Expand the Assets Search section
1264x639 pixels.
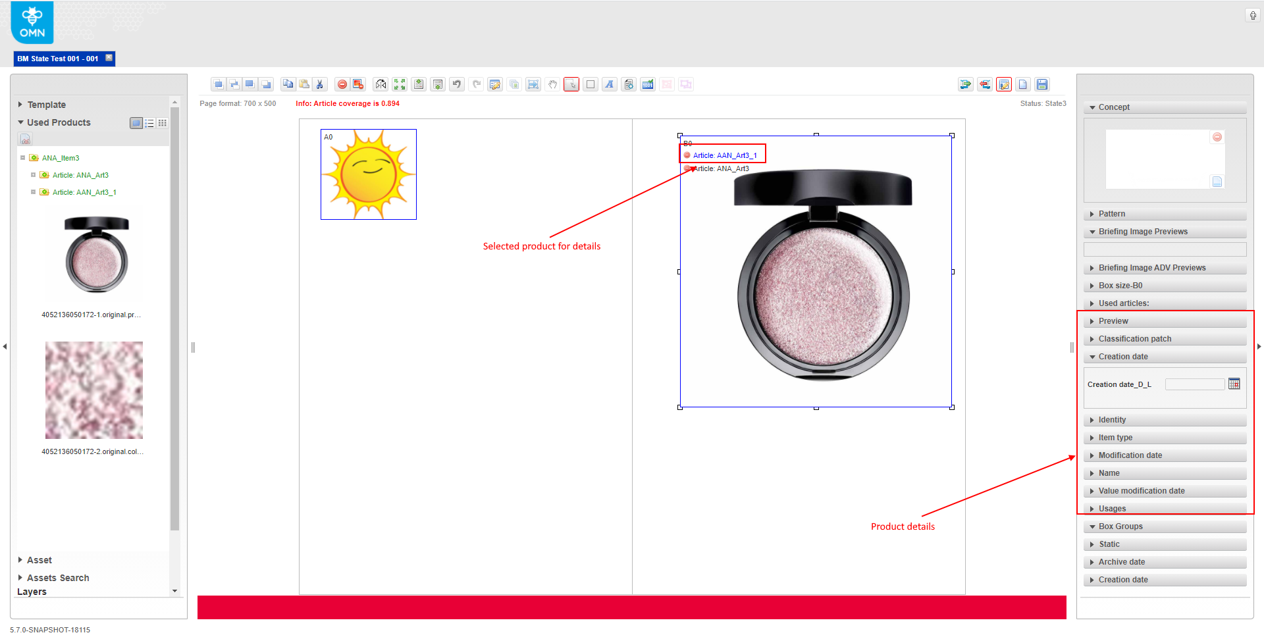pos(58,577)
